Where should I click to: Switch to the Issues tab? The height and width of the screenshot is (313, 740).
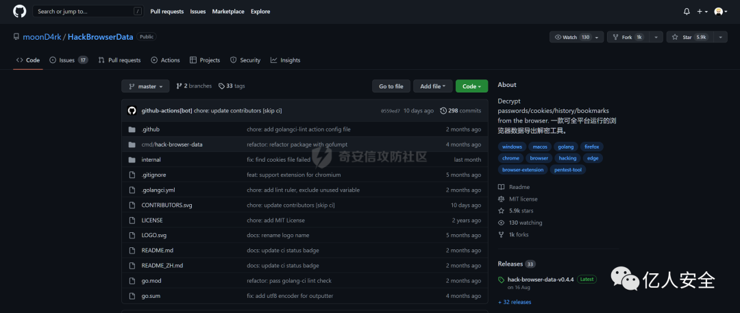coord(69,60)
